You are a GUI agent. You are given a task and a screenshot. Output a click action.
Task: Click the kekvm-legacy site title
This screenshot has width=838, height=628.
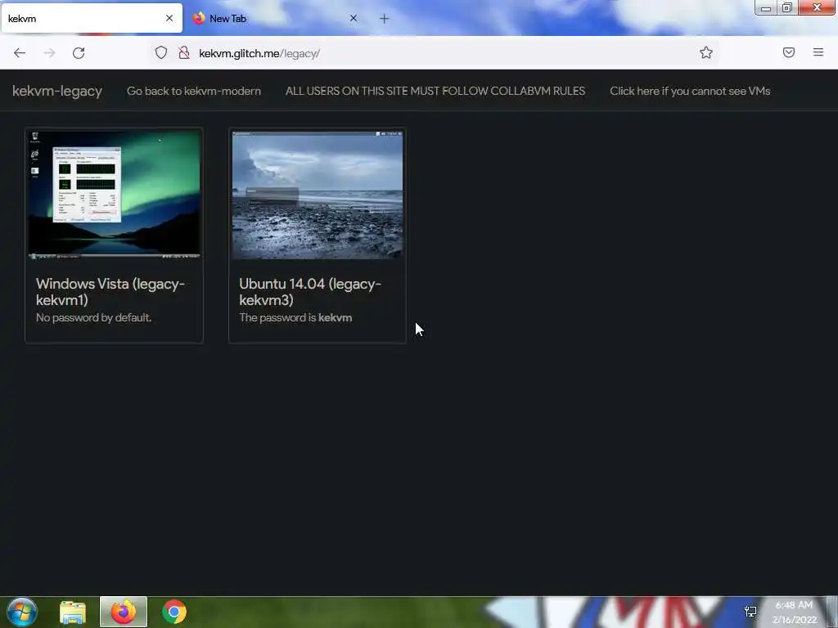coord(57,91)
